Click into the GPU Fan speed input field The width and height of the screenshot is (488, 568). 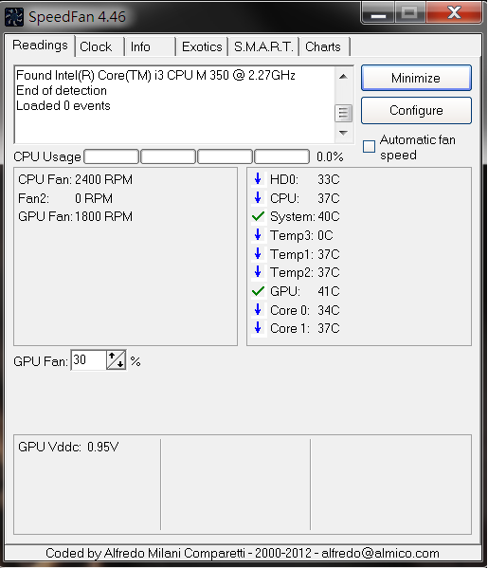[89, 359]
